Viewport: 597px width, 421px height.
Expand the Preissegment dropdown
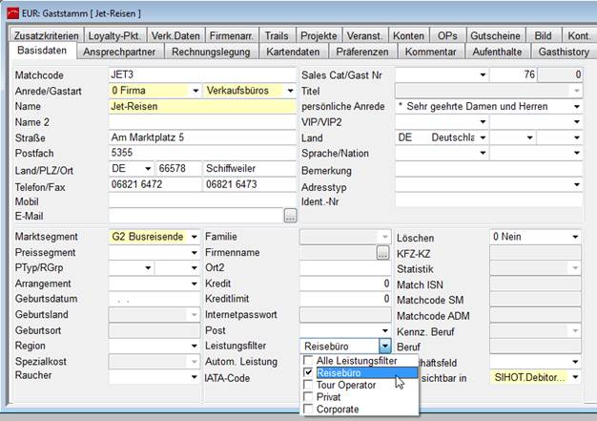[x=195, y=253]
